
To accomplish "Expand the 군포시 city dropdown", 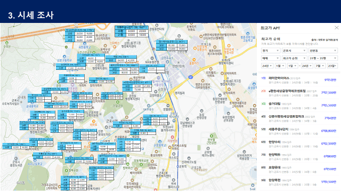I will pyautogui.click(x=294, y=51).
